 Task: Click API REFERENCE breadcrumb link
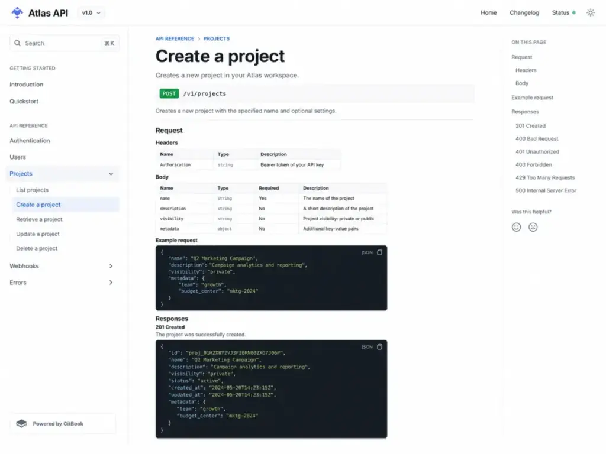coord(175,38)
